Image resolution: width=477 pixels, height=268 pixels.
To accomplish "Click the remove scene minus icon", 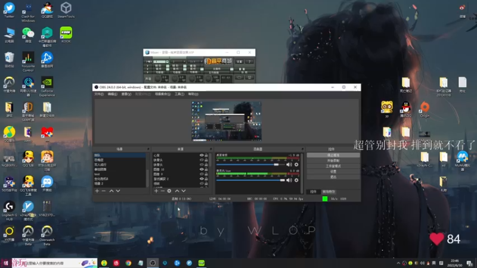I will point(104,191).
